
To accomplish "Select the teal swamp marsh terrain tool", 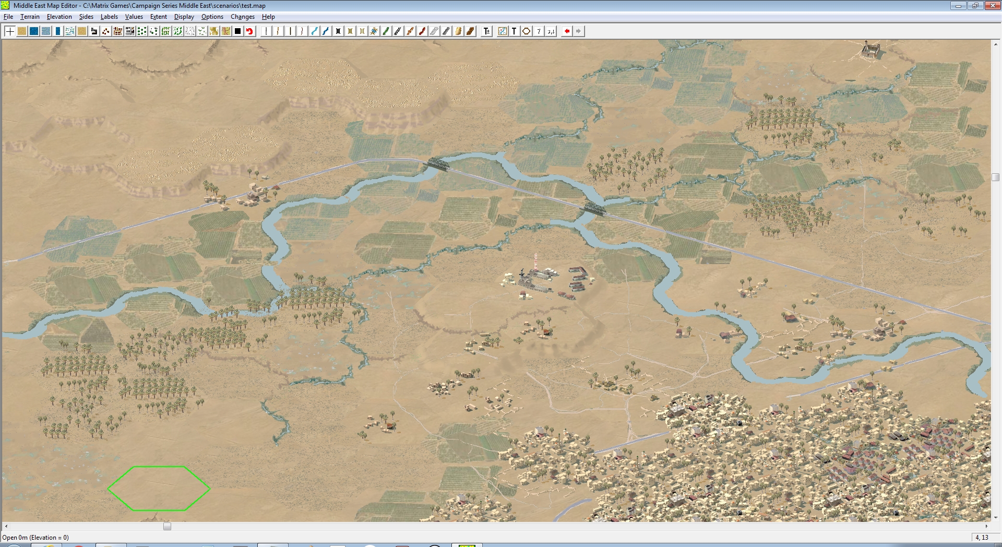I will point(70,31).
